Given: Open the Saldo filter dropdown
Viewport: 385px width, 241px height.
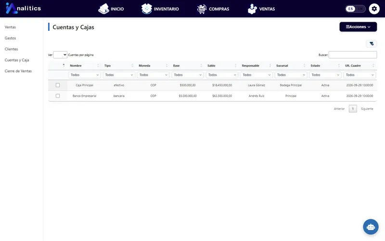Looking at the screenshot, I should click(x=222, y=75).
